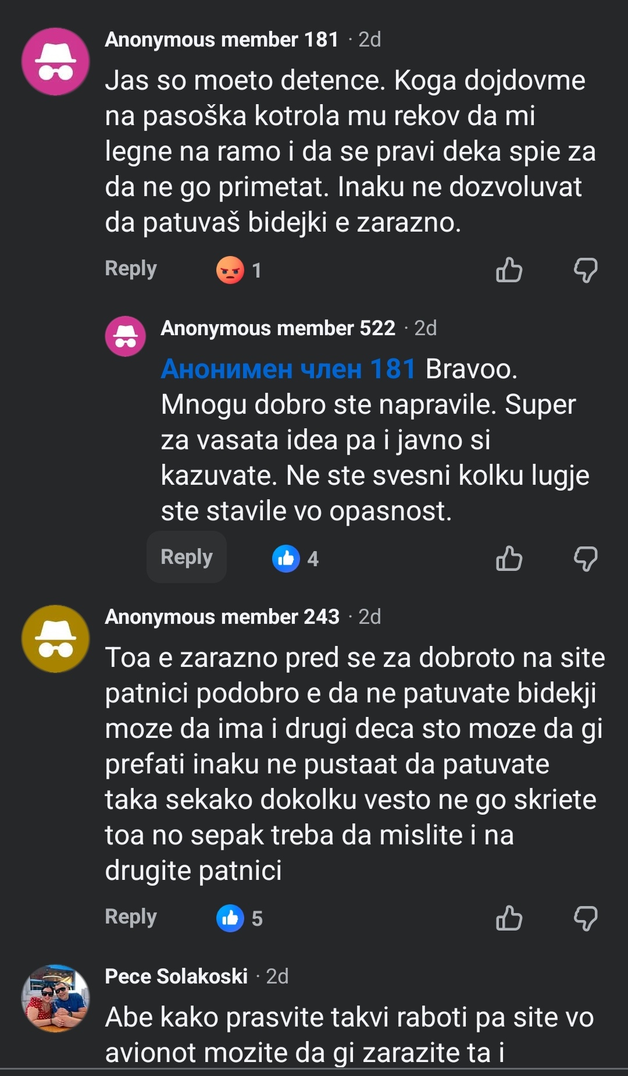
Task: Tap Anonymous member 181's pink avatar
Action: 56,62
